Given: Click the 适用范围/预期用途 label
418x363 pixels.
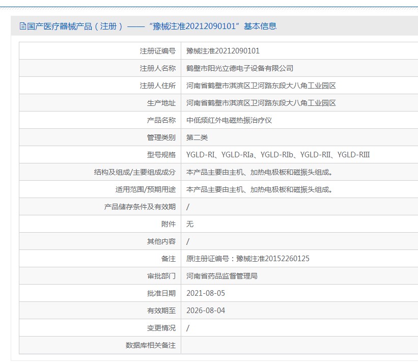Looking at the screenshot, I should point(145,189).
